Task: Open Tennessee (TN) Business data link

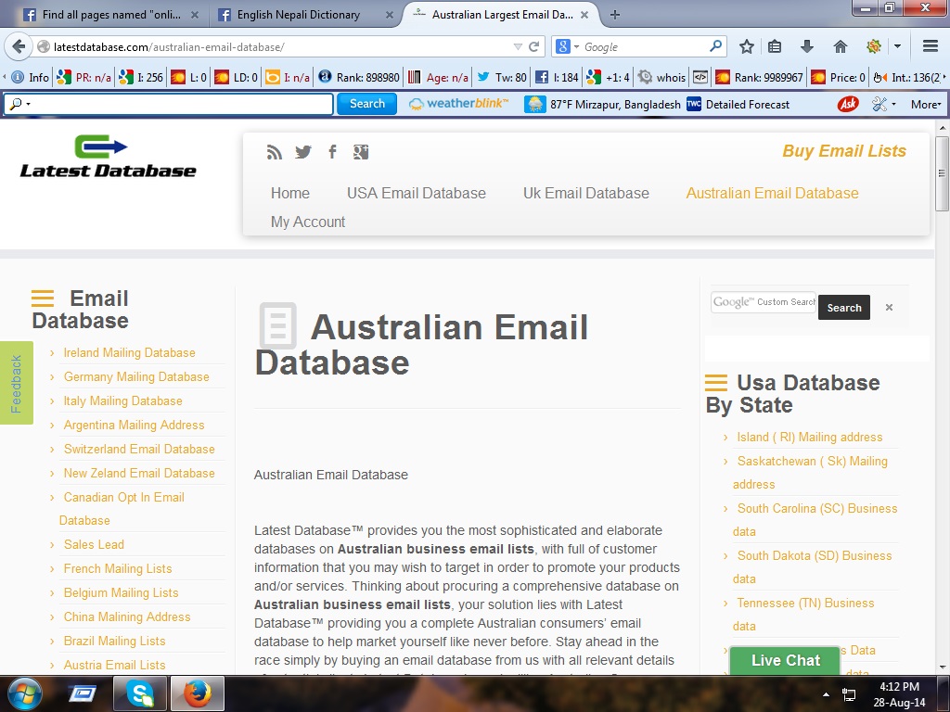Action: (x=803, y=614)
